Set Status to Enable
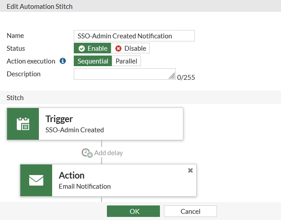 [92, 48]
